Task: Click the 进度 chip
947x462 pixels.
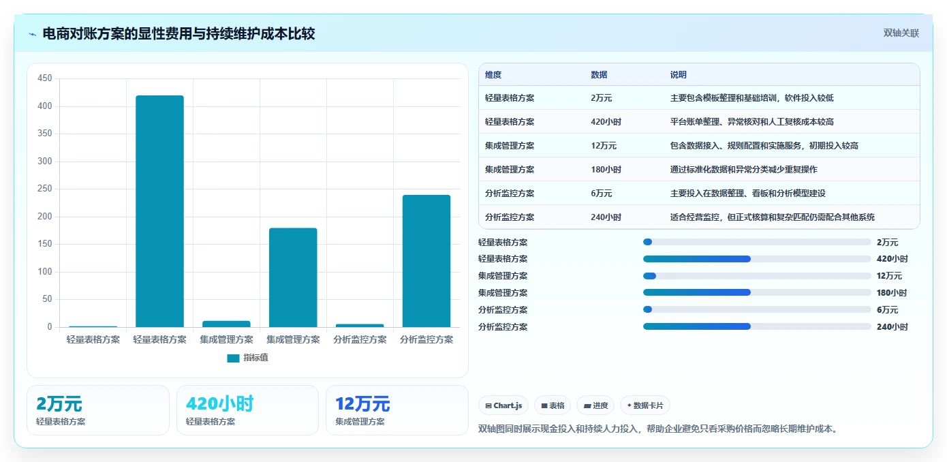Action: click(x=595, y=405)
